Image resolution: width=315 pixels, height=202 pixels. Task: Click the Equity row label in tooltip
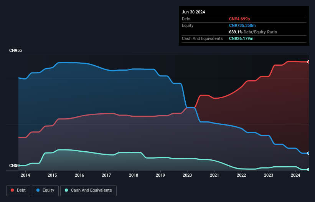pos(188,25)
